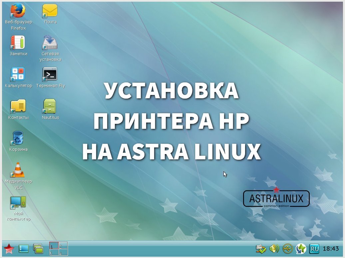Open Терминал Fly desktop icon
345x258 pixels.
[x=50, y=74]
